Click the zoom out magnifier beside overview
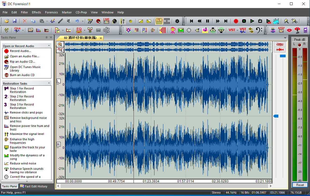The height and width of the screenshot is (196, 310). [60, 50]
